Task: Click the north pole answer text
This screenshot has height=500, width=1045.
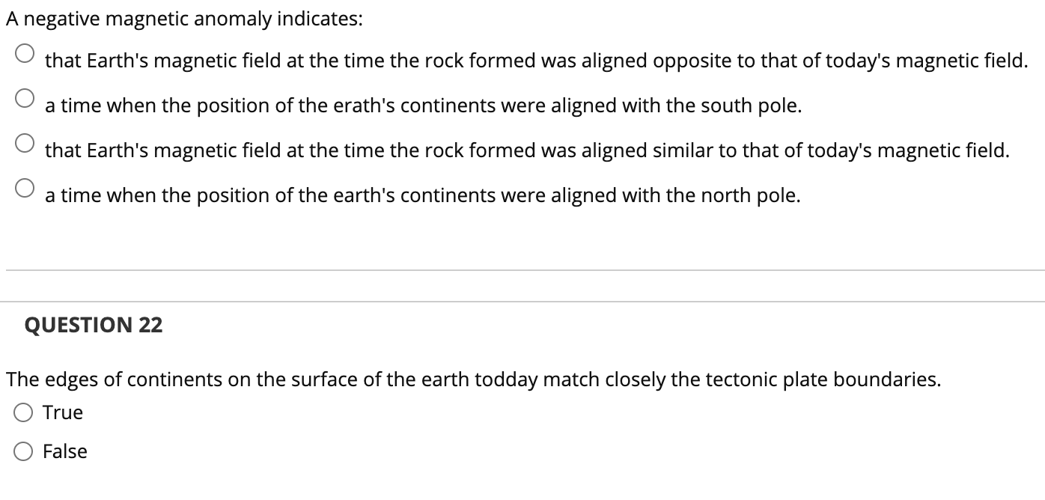Action: (x=423, y=195)
